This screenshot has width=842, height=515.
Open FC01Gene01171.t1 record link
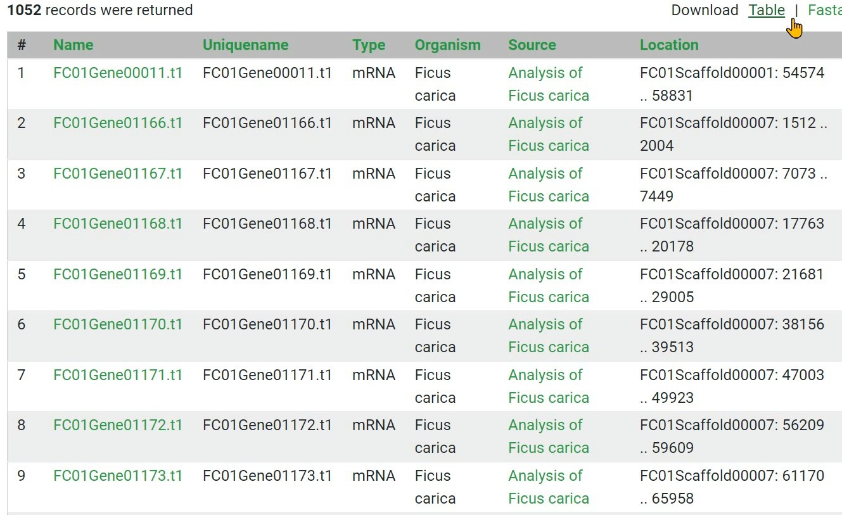[x=118, y=375]
